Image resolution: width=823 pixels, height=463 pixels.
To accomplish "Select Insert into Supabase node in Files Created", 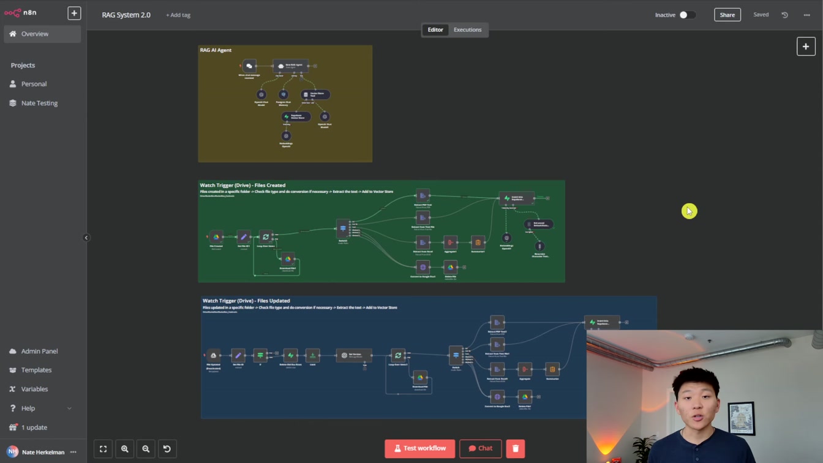I will pos(516,198).
